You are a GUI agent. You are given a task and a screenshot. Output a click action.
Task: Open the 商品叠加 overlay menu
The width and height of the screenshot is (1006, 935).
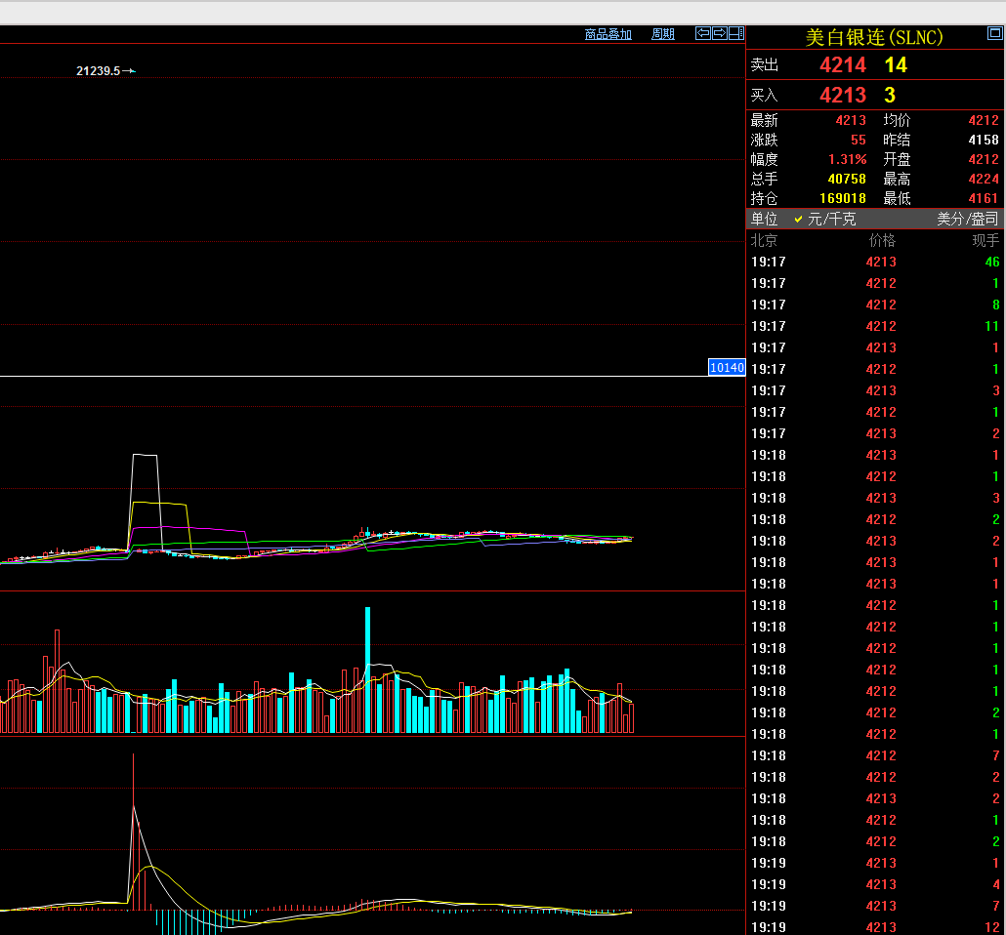[608, 34]
